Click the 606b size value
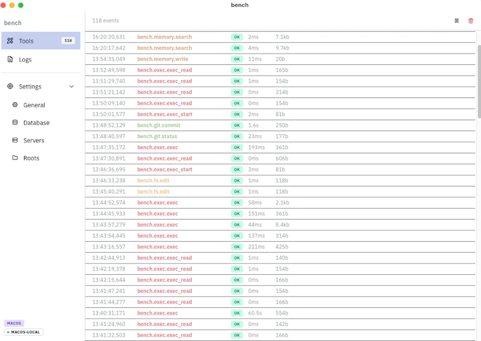Viewport: 481px width, 341px height. (281, 158)
